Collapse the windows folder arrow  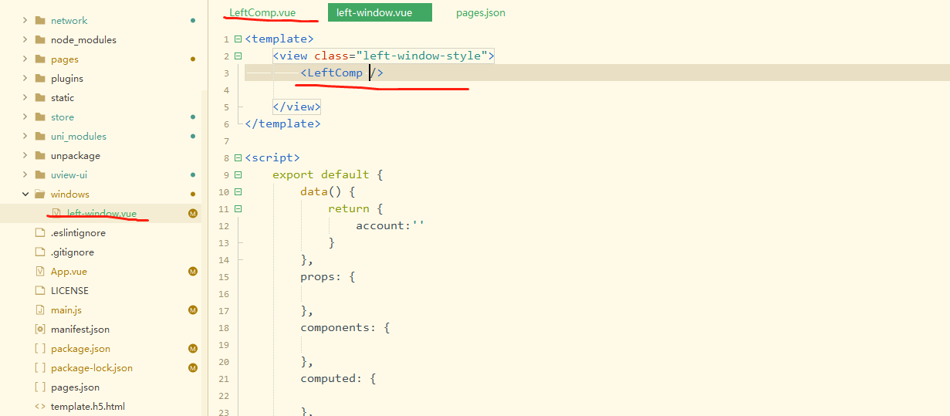pos(25,194)
